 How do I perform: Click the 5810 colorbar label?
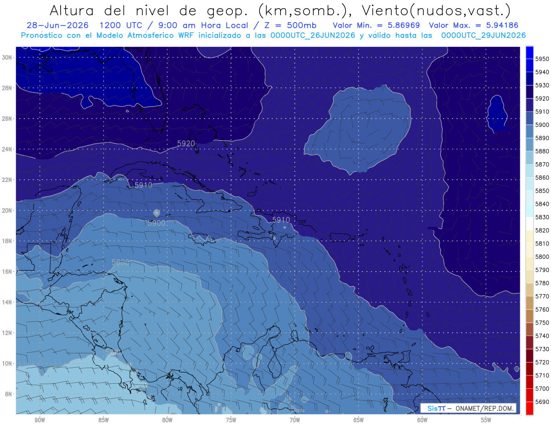(x=542, y=244)
